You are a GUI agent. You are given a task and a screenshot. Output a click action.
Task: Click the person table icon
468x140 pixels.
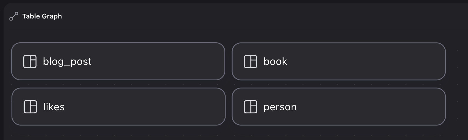250,107
